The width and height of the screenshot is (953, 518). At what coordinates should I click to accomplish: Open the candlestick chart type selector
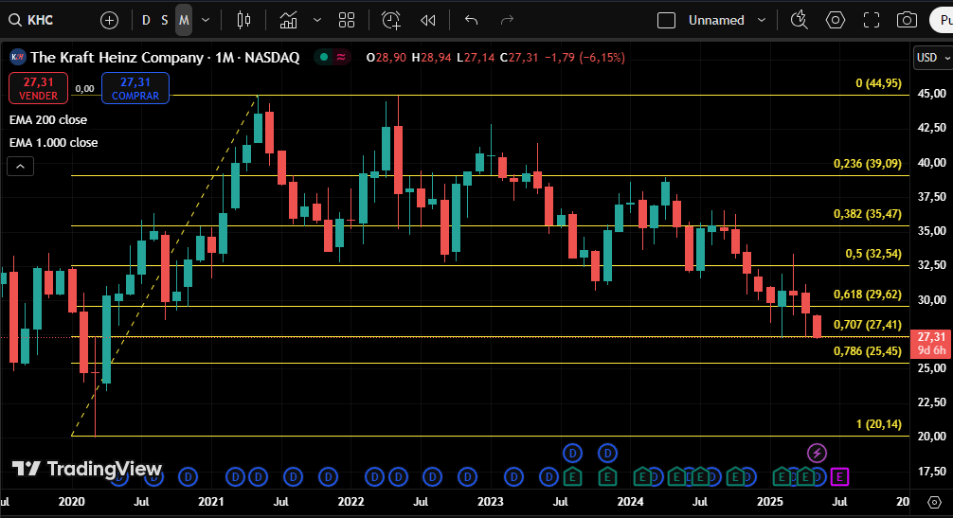pyautogui.click(x=243, y=20)
